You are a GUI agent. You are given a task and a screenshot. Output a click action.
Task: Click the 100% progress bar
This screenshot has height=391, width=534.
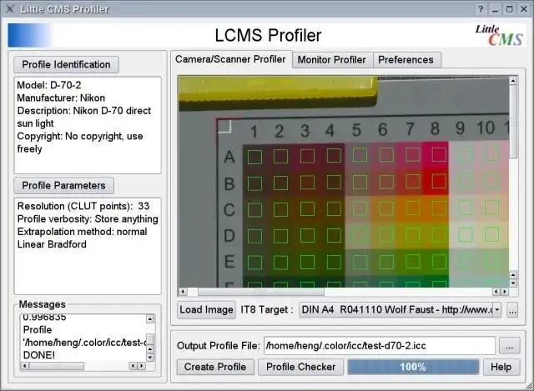pyautogui.click(x=413, y=367)
